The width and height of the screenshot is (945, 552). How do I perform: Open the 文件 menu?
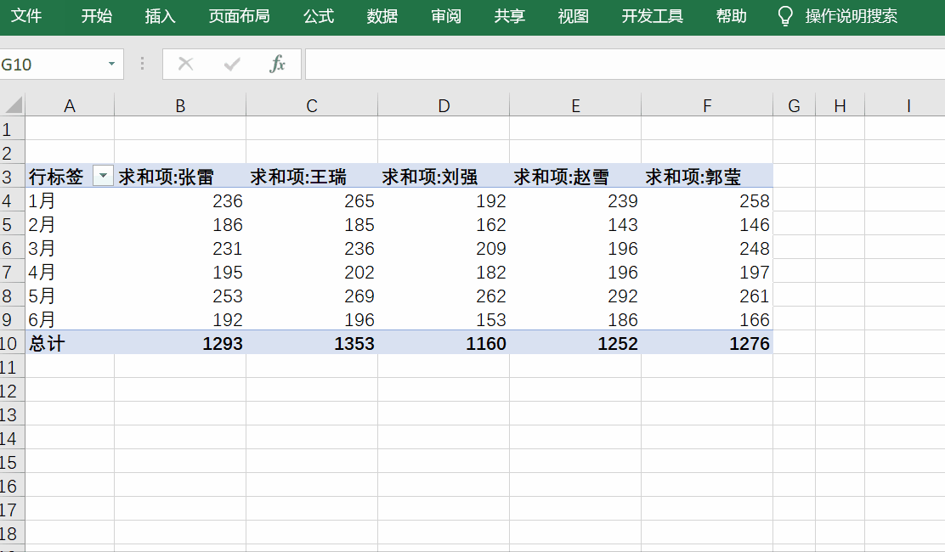pyautogui.click(x=26, y=16)
